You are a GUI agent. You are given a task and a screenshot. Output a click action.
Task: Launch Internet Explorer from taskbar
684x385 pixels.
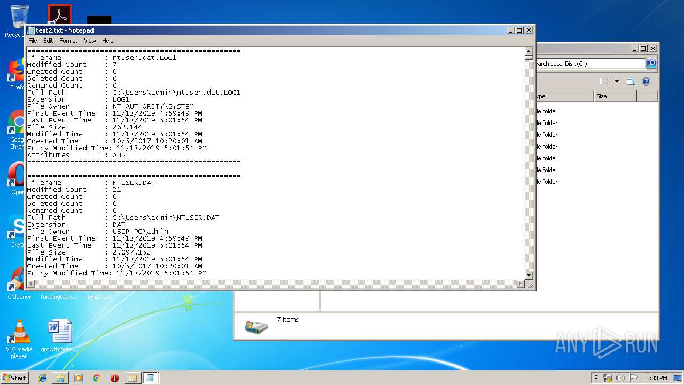pyautogui.click(x=43, y=378)
